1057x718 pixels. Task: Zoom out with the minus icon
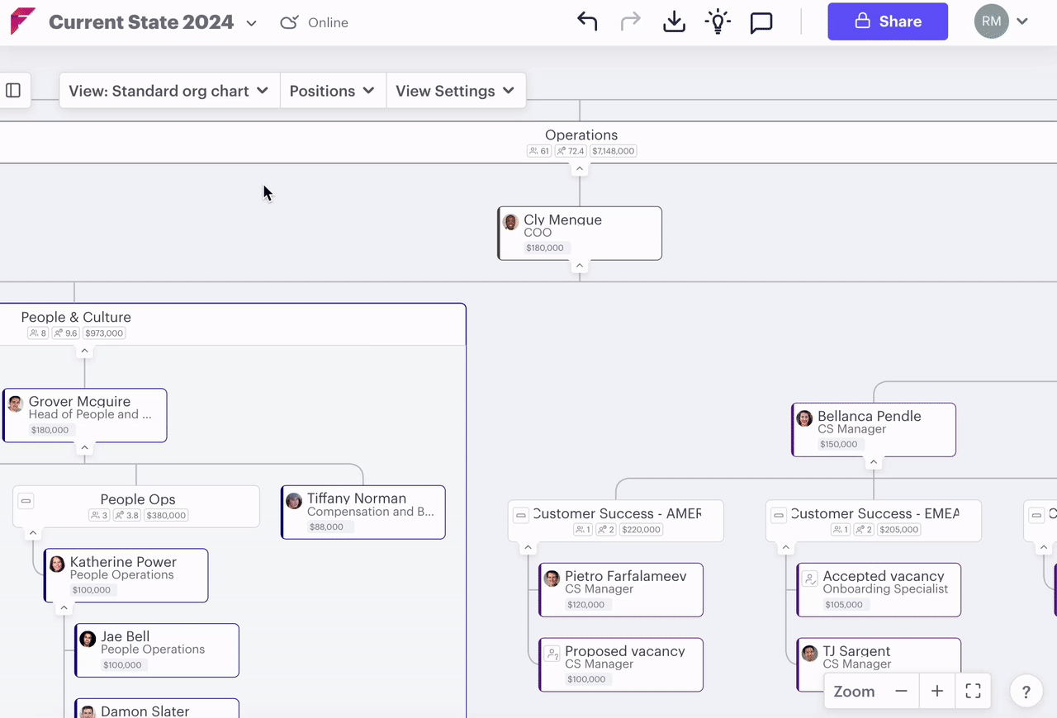[x=901, y=692]
